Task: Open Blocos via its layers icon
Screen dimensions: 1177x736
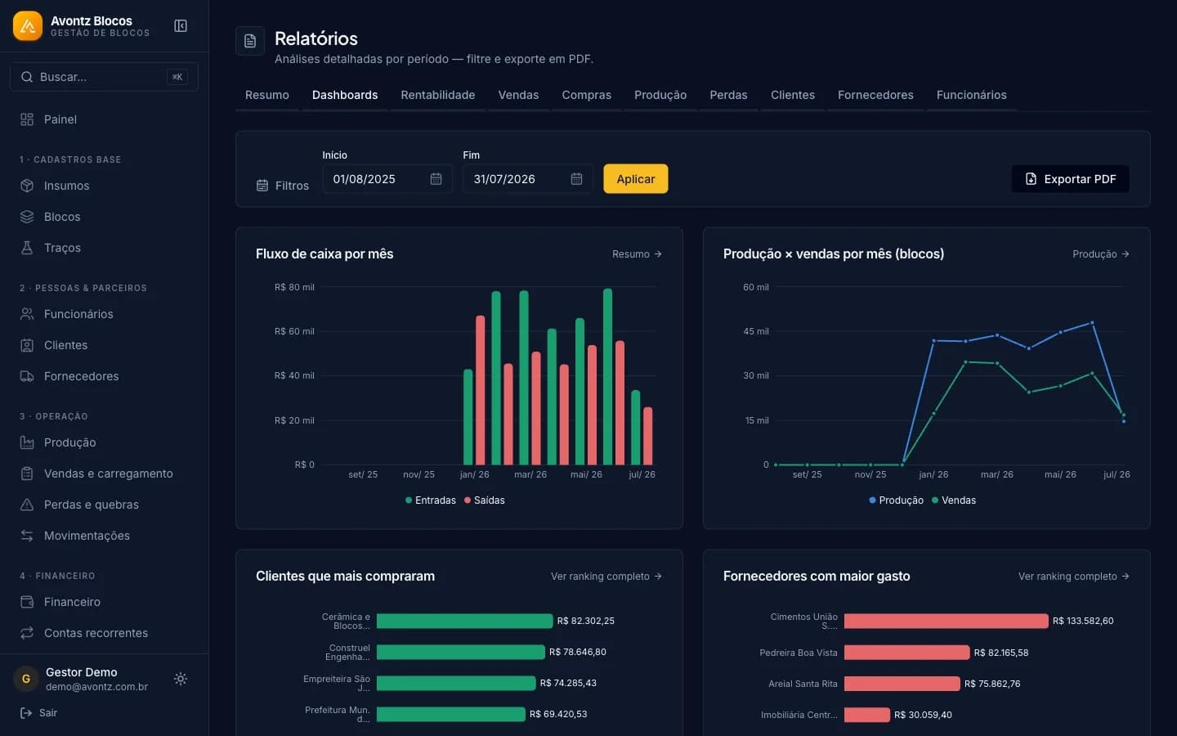Action: [27, 217]
